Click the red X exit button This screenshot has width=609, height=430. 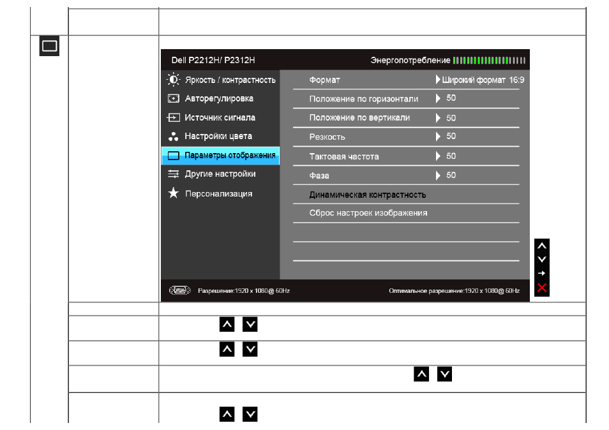542,288
